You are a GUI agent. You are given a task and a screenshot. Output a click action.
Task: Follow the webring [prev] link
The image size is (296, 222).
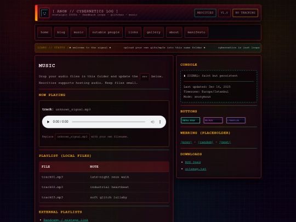(x=186, y=142)
